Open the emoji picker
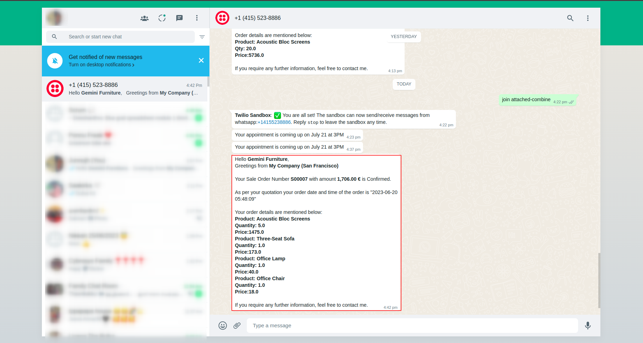643x343 pixels. point(223,326)
